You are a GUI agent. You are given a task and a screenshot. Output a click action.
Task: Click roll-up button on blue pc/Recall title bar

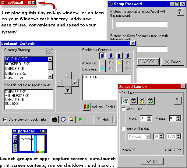point(41,131)
